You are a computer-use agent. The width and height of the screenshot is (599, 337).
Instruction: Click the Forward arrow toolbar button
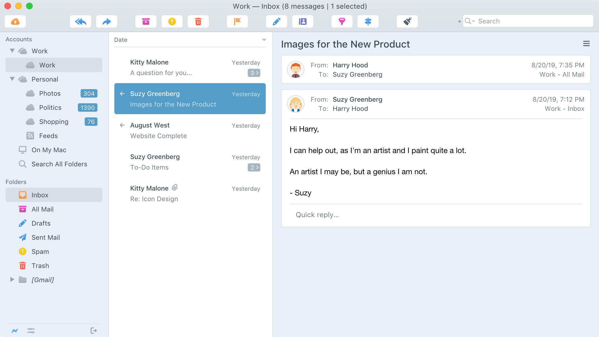click(x=107, y=21)
